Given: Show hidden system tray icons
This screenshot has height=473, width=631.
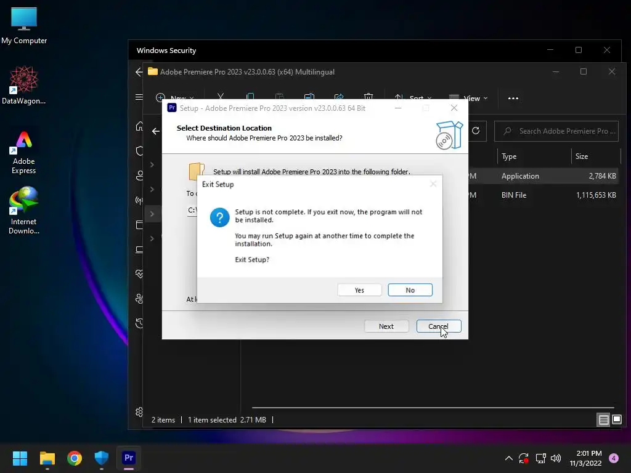Looking at the screenshot, I should coord(508,458).
